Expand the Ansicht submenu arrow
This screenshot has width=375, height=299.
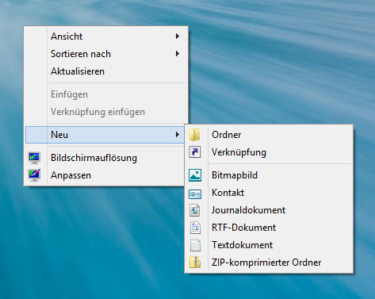[x=178, y=36]
